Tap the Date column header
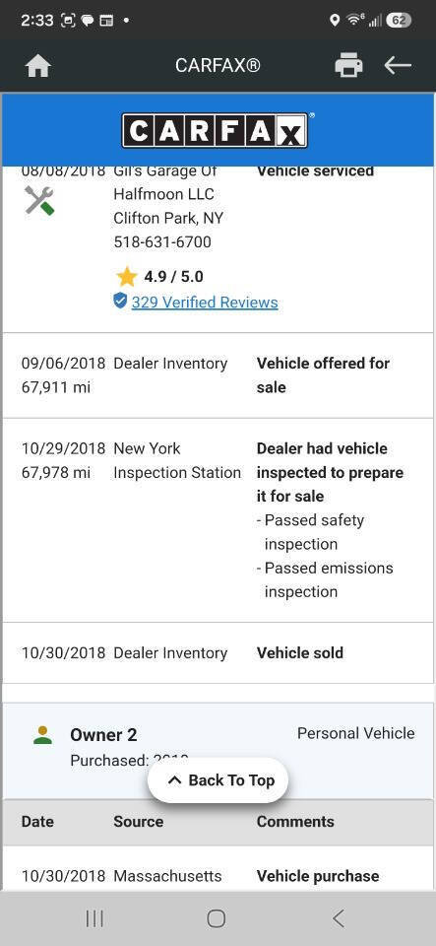436x946 pixels. coord(37,822)
